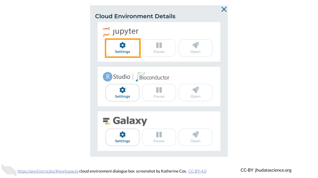Click the gray slide logo at bottom-left corner
The height and width of the screenshot is (178, 318).
[x=9, y=170]
